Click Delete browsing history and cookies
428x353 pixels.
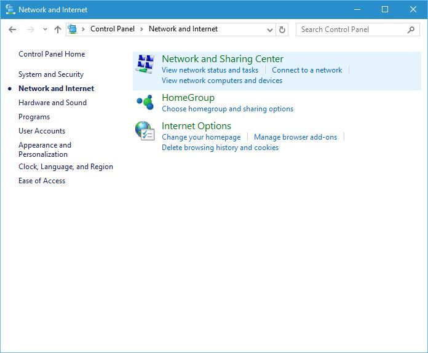220,148
